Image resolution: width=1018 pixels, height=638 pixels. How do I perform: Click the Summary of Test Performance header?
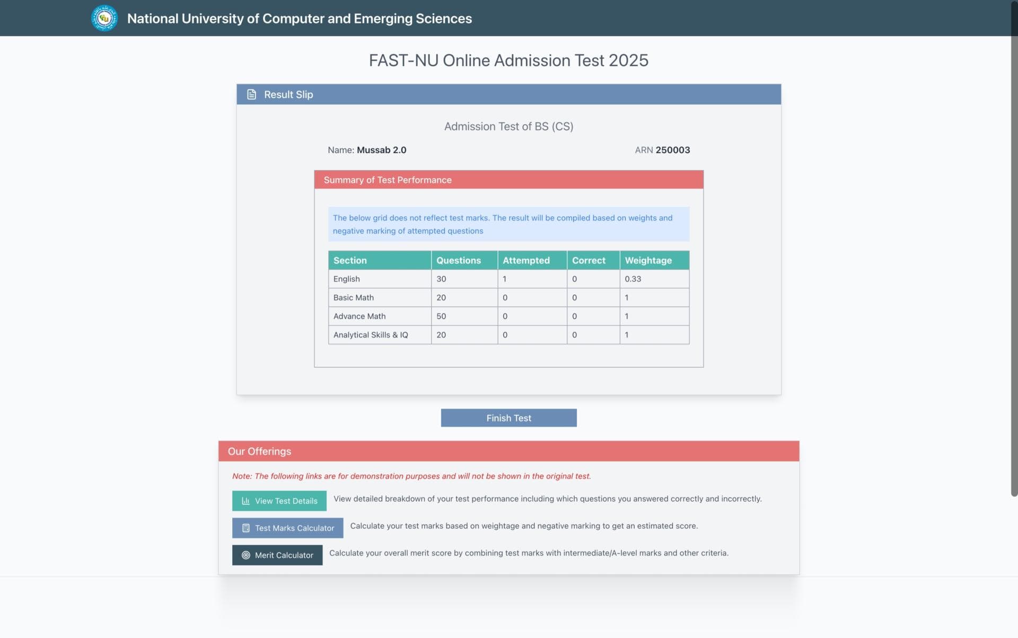pos(388,180)
